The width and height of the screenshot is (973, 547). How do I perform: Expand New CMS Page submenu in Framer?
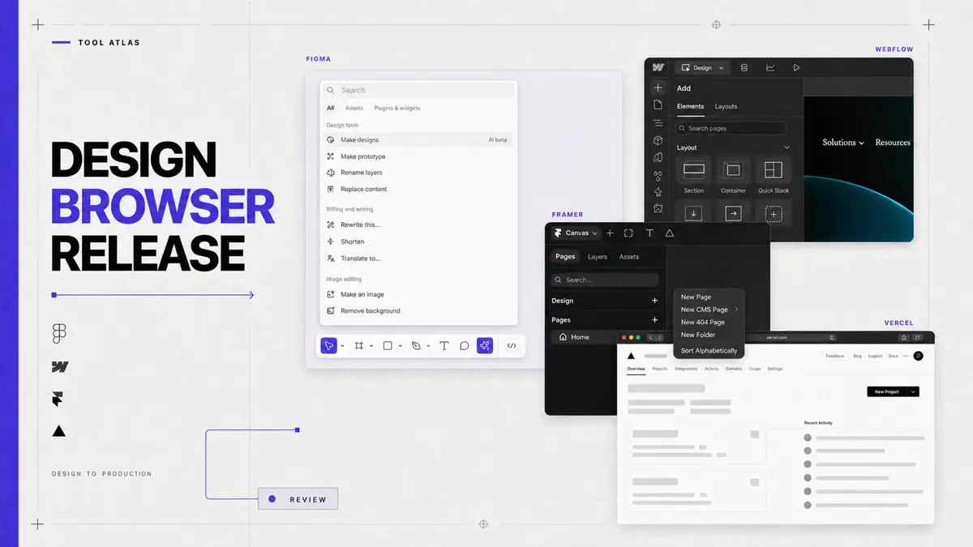click(737, 310)
